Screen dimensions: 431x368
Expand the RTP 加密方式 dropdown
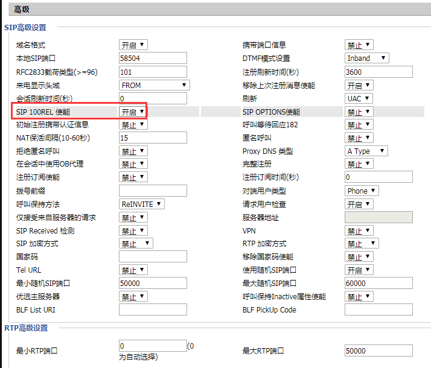coord(362,244)
